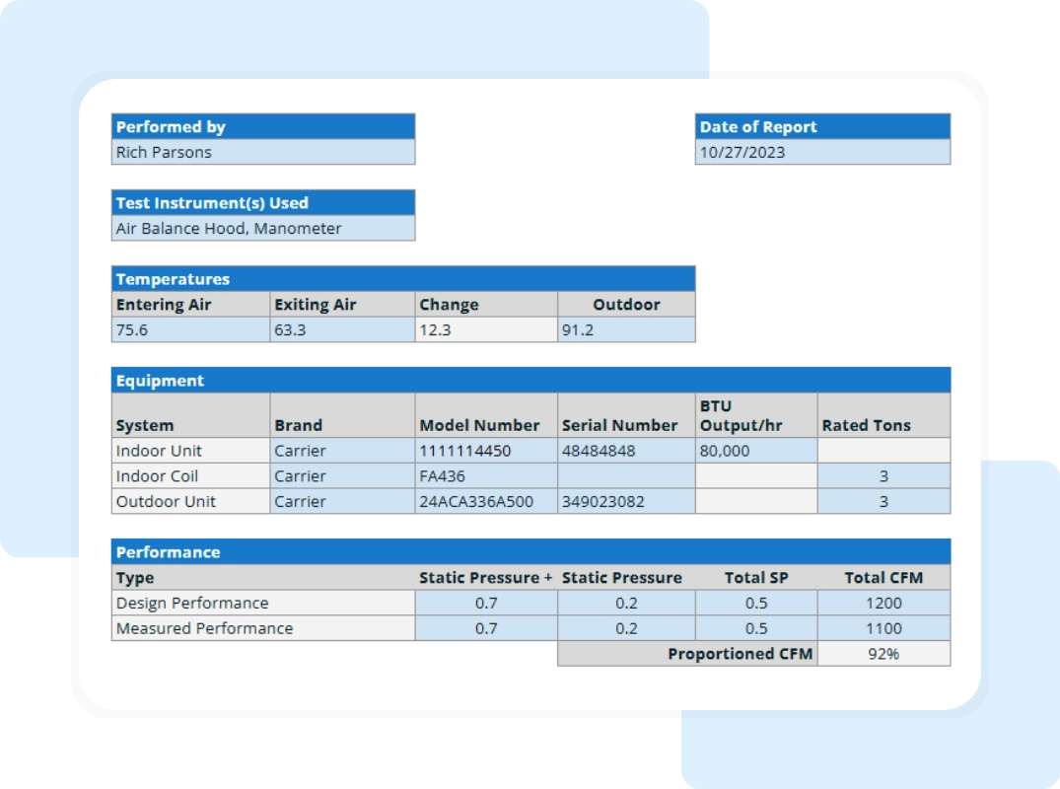Screen dimensions: 1060x789
Task: Click the Proportioned CFM label
Action: tap(741, 654)
